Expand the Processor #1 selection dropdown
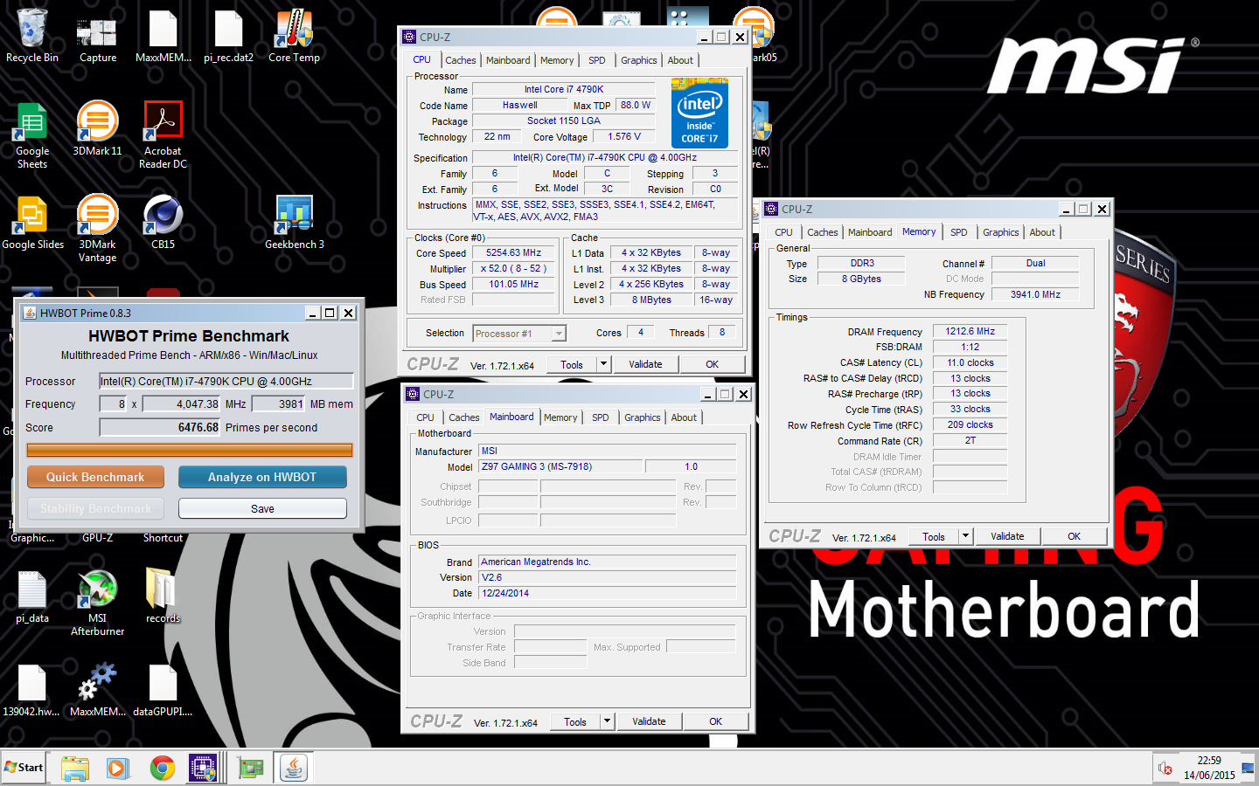1259x786 pixels. [x=558, y=334]
